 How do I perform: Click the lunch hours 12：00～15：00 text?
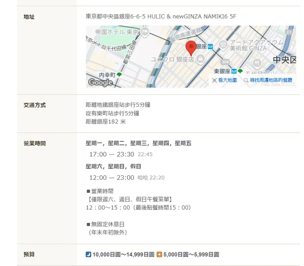point(108,208)
